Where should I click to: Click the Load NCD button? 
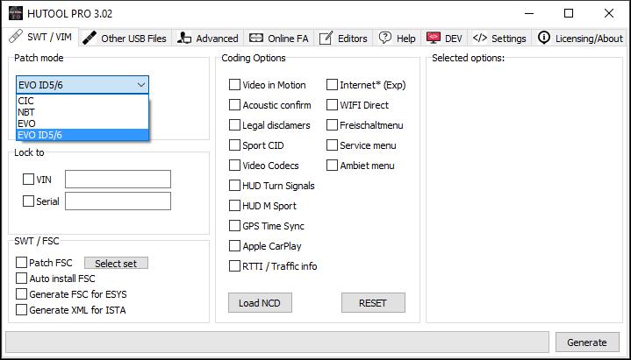tap(260, 303)
